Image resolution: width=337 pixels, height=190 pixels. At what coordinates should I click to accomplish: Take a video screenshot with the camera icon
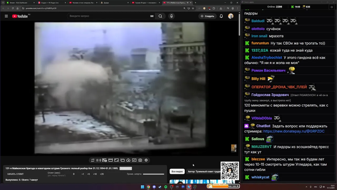[x=140, y=160]
